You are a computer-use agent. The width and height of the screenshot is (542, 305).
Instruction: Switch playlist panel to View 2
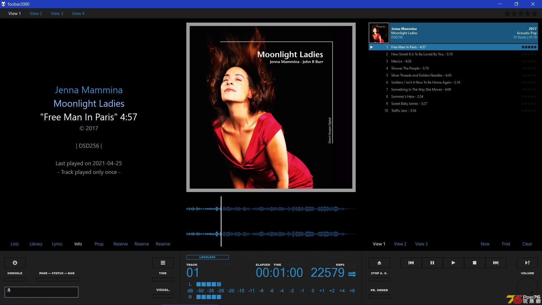click(400, 244)
